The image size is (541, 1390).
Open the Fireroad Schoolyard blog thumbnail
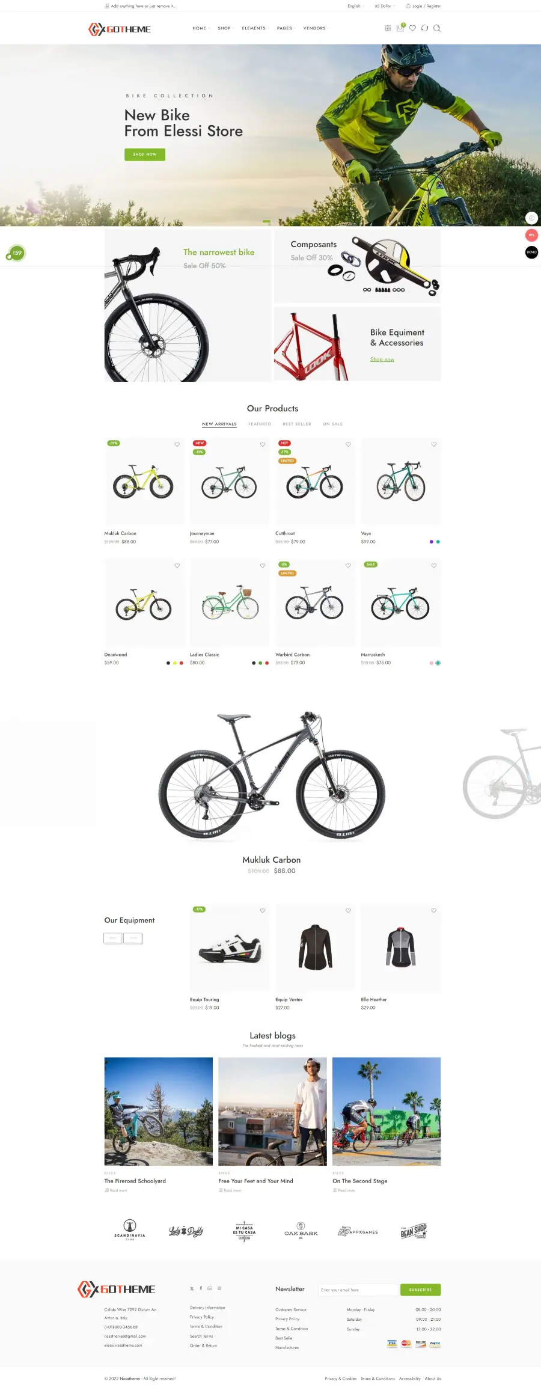159,1111
